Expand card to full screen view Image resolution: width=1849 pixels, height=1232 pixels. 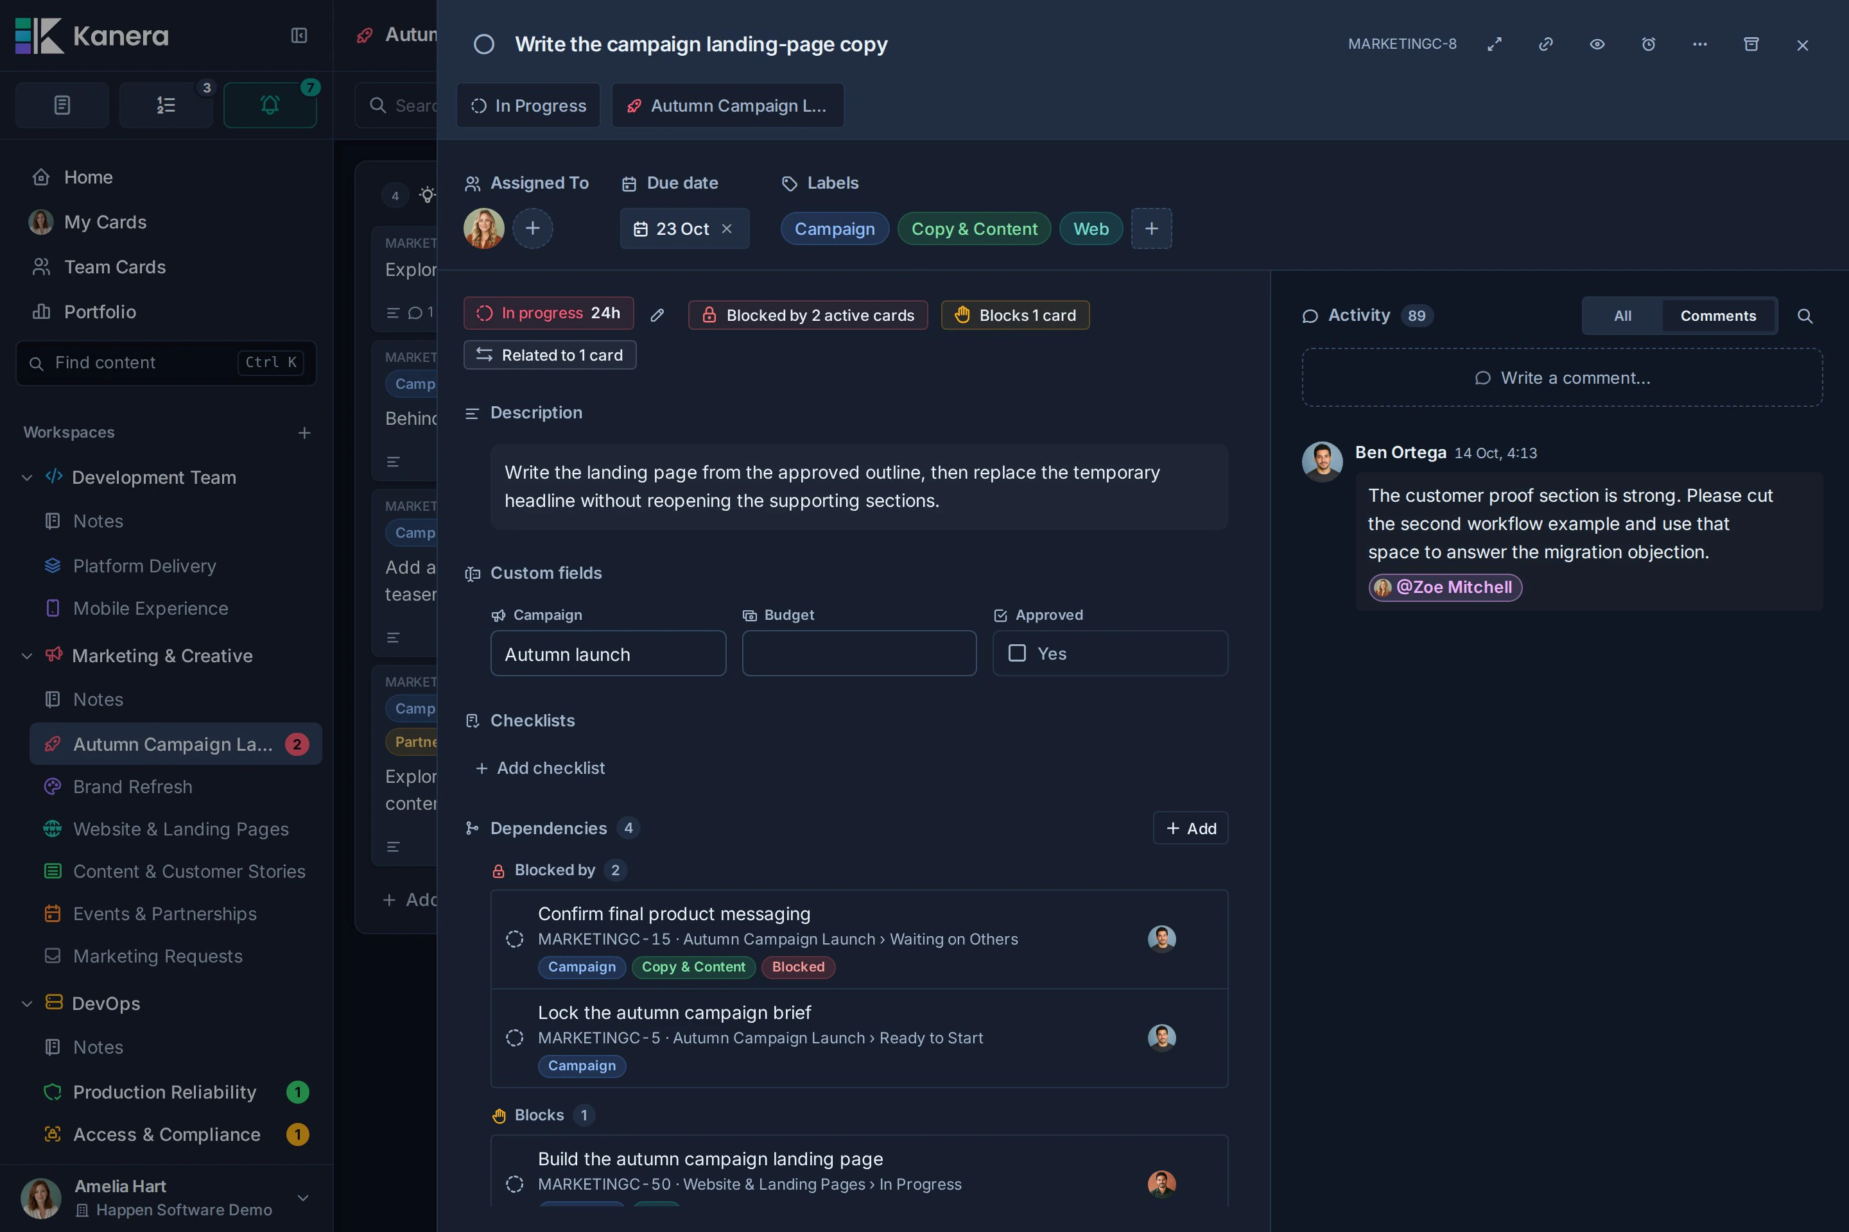(x=1495, y=44)
